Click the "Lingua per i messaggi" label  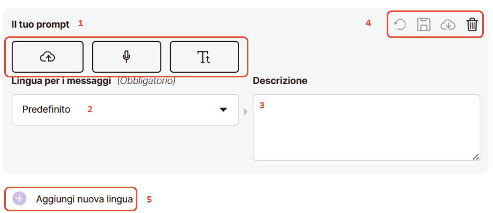pos(61,81)
